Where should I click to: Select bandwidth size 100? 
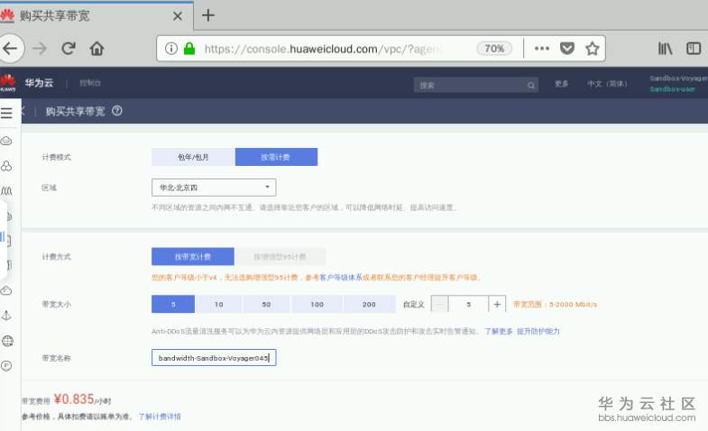click(317, 304)
